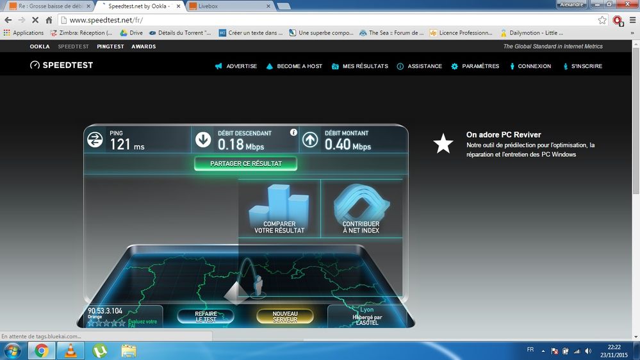Bookmark this page with the star icon
Image resolution: width=640 pixels, height=360 pixels.
click(602, 20)
